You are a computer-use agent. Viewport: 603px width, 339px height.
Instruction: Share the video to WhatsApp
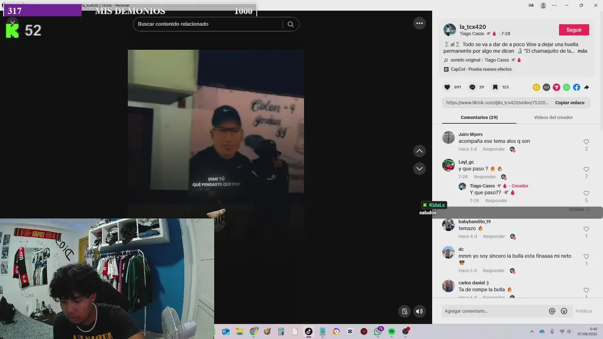coord(567,87)
